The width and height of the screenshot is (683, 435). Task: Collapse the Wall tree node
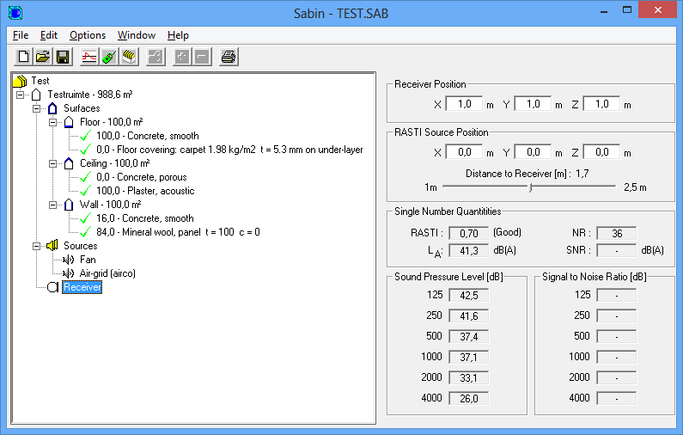(52, 205)
